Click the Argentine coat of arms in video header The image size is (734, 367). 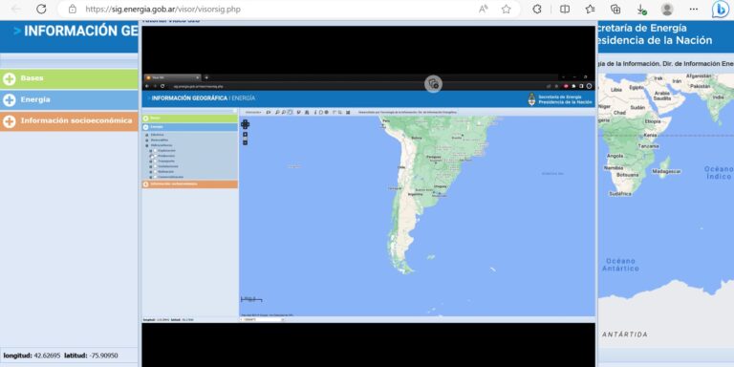pos(531,98)
